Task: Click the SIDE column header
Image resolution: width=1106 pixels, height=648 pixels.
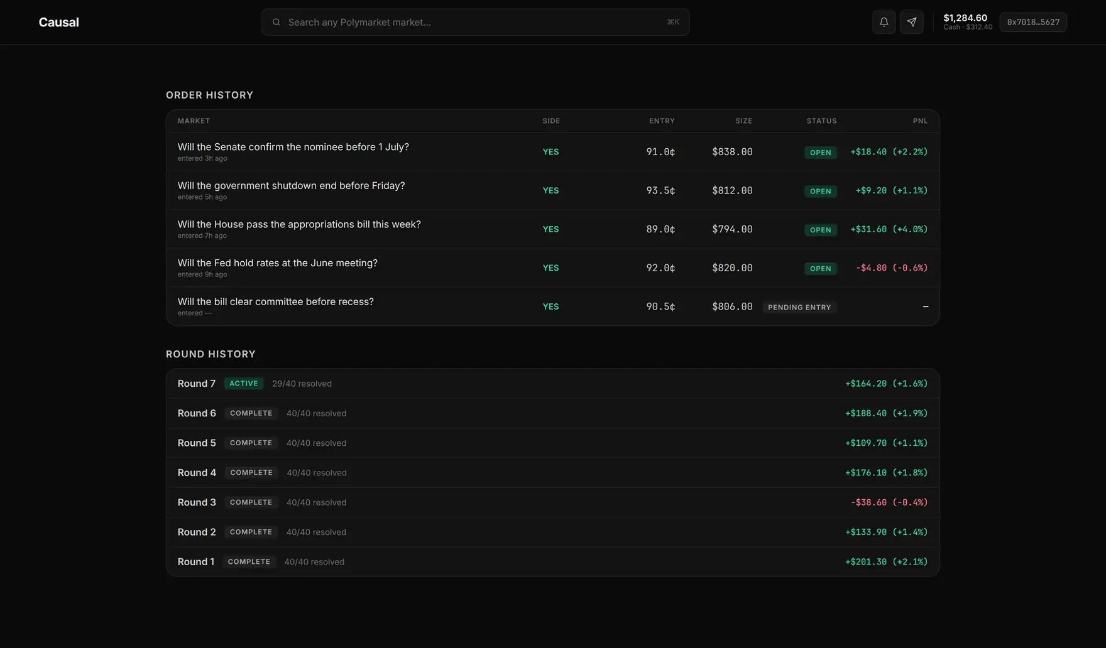Action: 551,121
